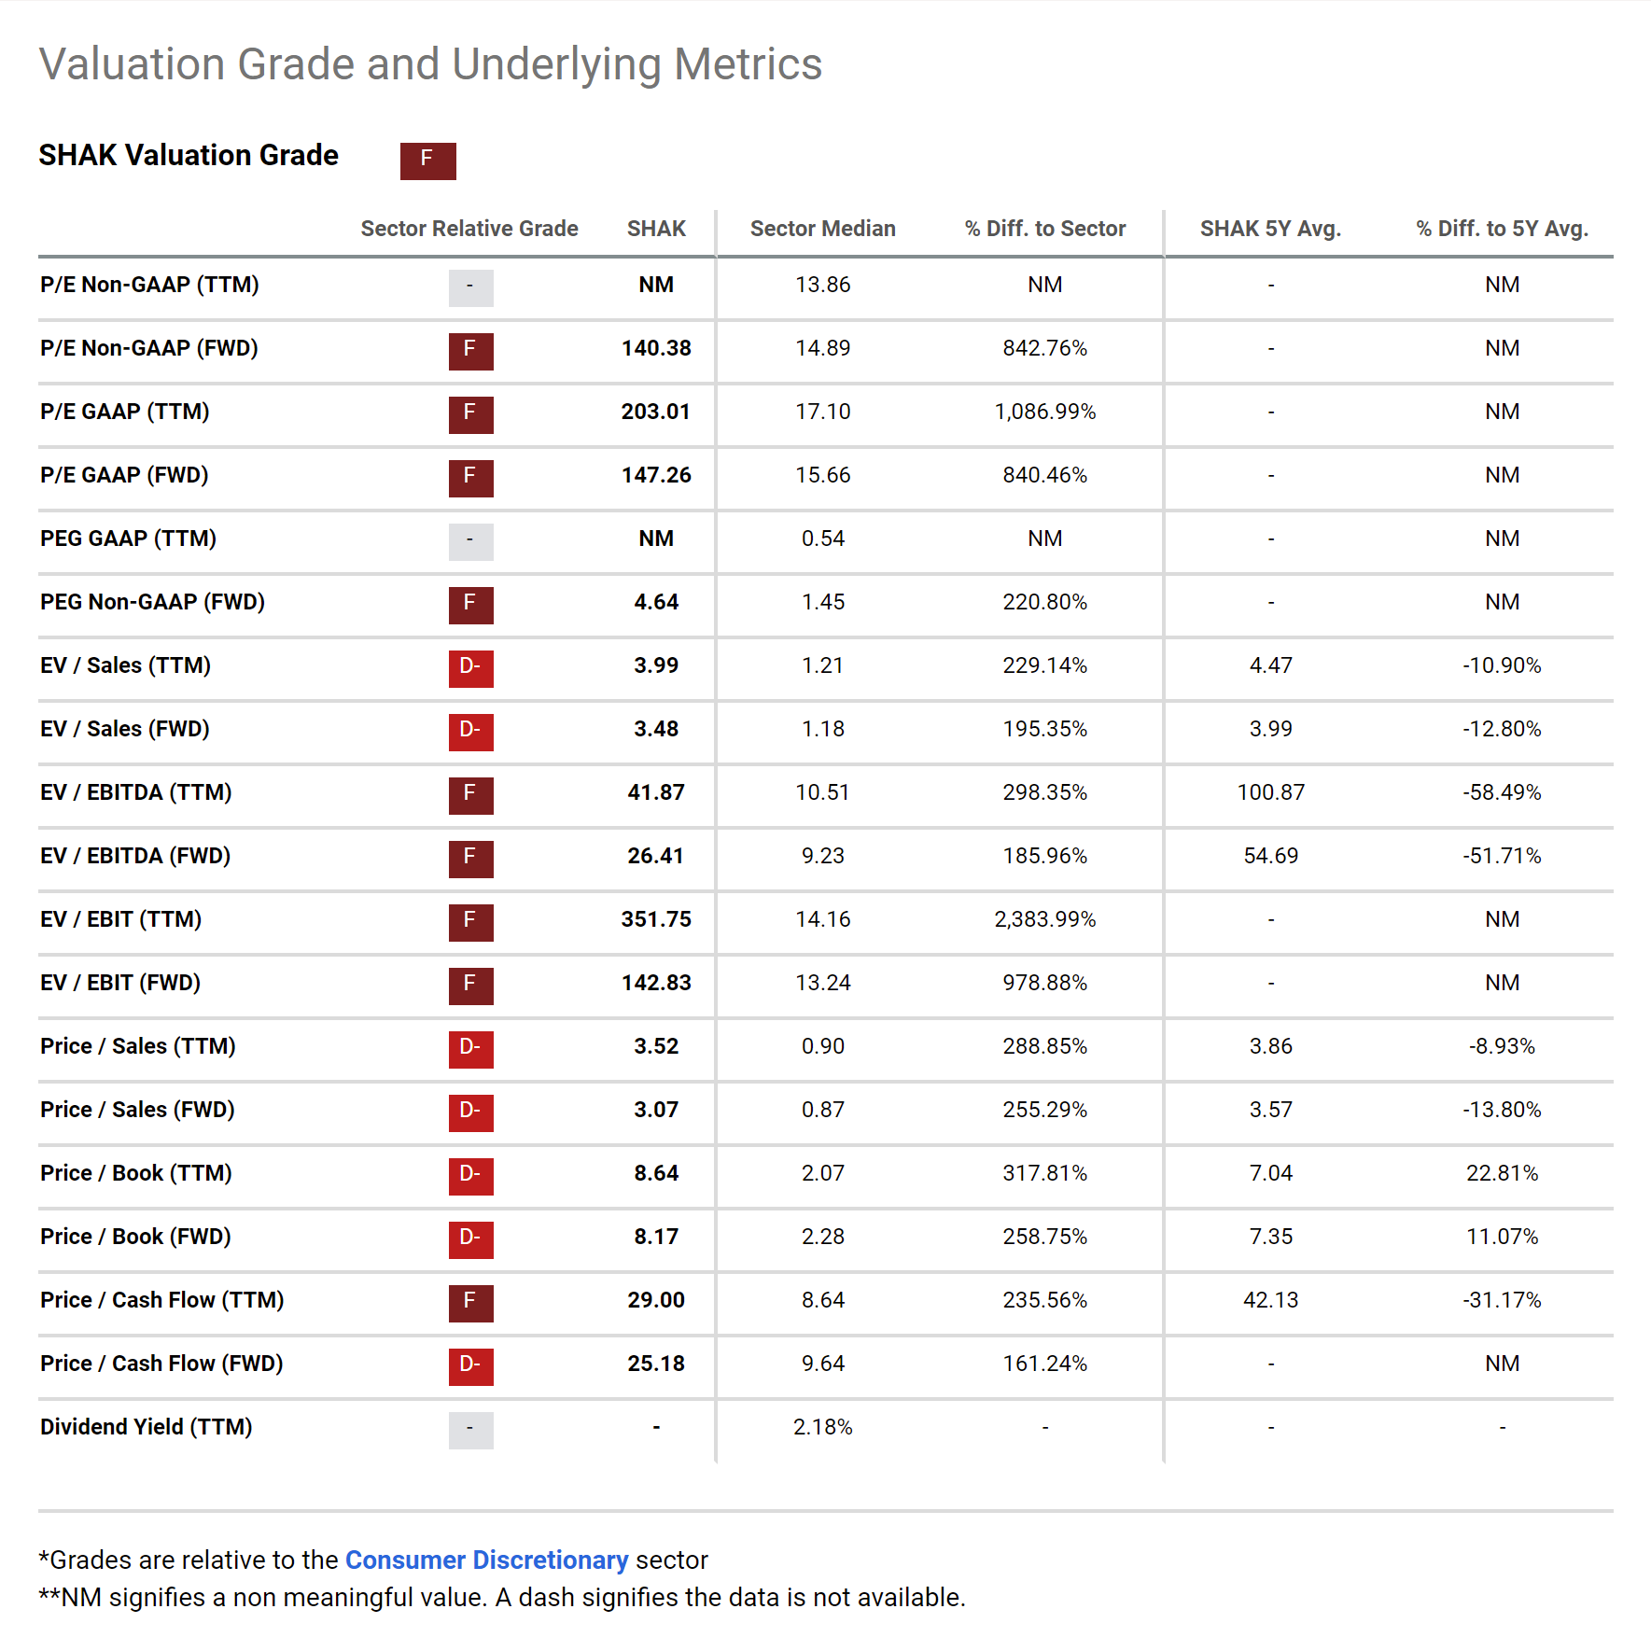Click the D- grade badge for Price / Book (TTM)

point(470,1176)
